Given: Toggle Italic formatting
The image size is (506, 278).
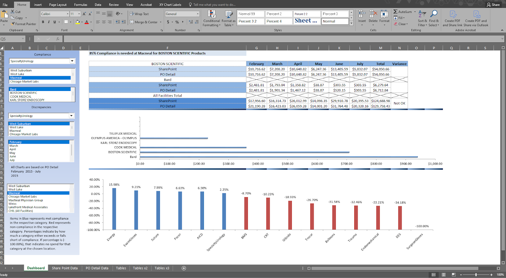Looking at the screenshot, I should point(49,22).
